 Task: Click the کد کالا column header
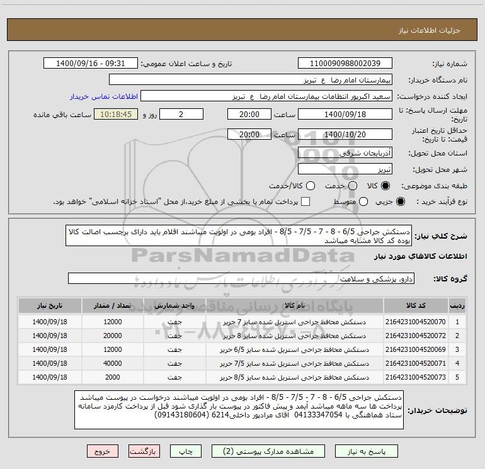click(x=416, y=306)
